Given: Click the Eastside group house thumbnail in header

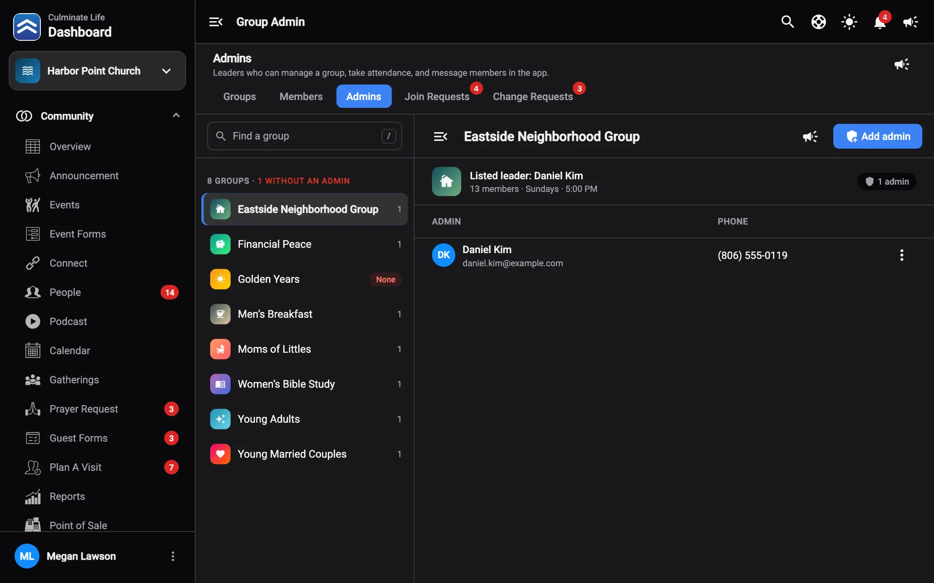Looking at the screenshot, I should click(446, 181).
